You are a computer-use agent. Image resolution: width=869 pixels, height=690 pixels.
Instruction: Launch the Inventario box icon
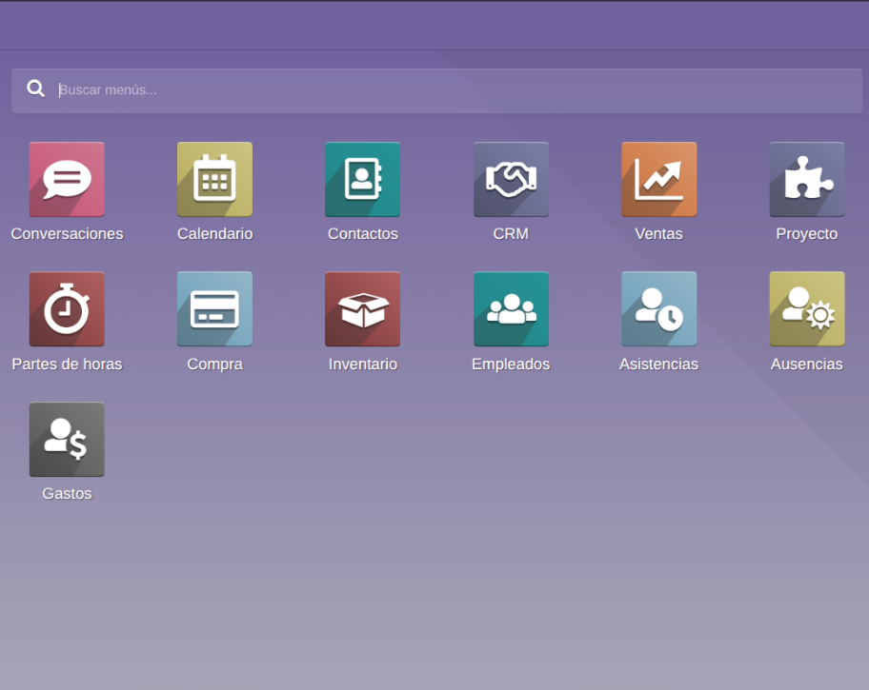pyautogui.click(x=362, y=309)
